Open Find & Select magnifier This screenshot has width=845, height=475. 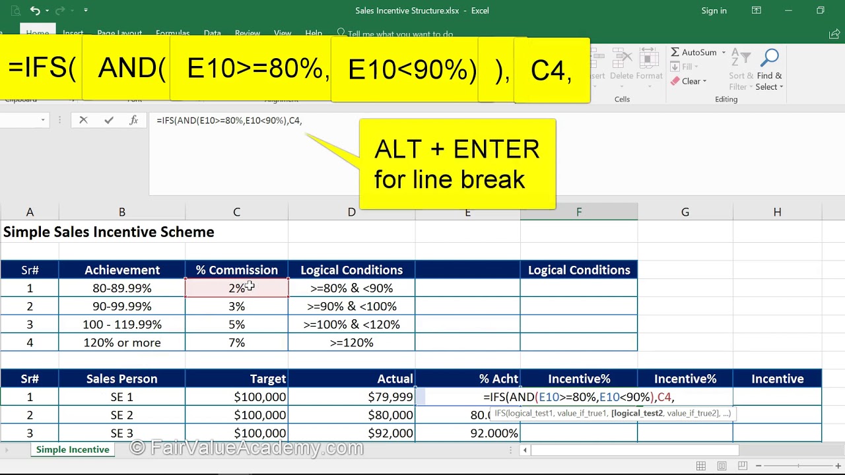[x=769, y=71]
